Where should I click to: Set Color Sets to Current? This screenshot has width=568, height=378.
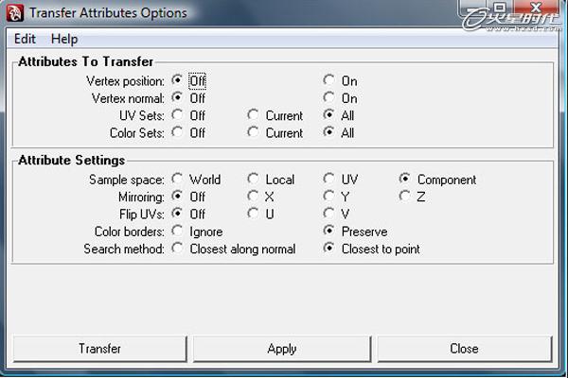coord(254,133)
